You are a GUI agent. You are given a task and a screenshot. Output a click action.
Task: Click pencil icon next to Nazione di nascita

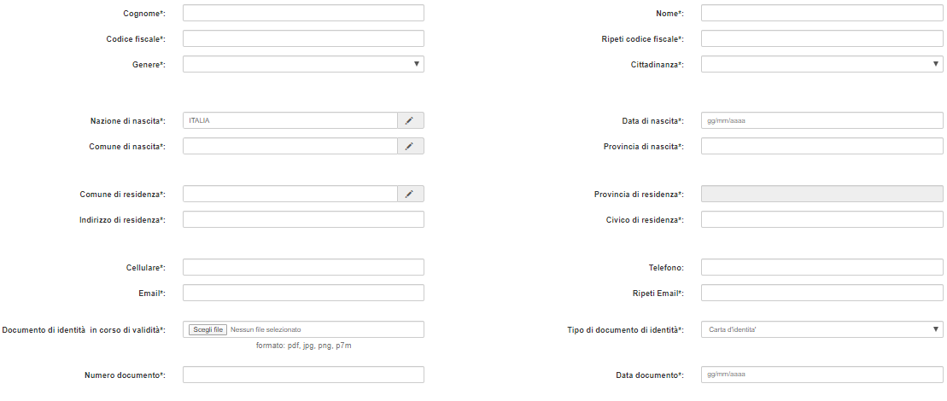click(410, 121)
